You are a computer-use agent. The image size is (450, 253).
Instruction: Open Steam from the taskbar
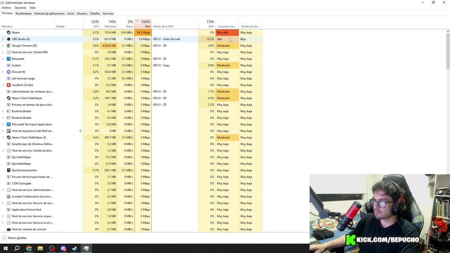pos(75,248)
